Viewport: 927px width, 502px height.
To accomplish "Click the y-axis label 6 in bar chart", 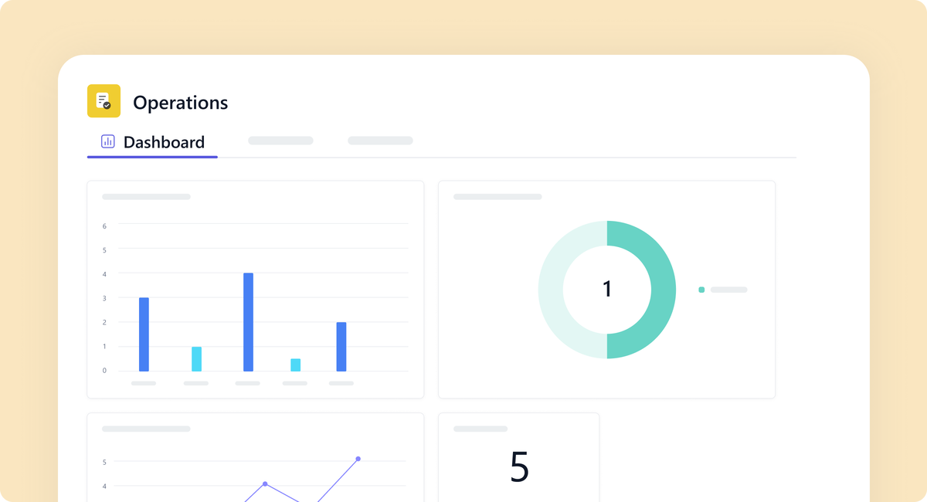I will tap(104, 226).
